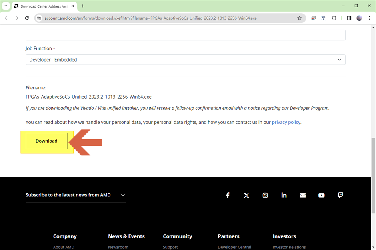Click the AMD favicon on the tab
The width and height of the screenshot is (376, 250).
tap(16, 6)
